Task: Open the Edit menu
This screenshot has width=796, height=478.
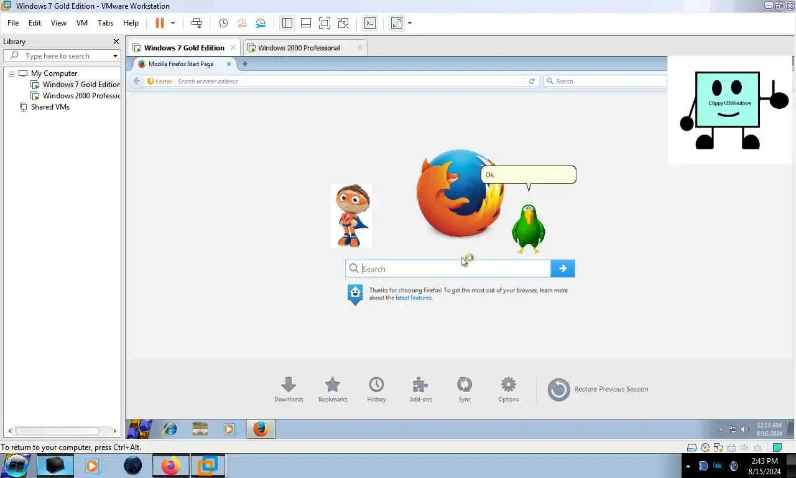Action: (35, 23)
